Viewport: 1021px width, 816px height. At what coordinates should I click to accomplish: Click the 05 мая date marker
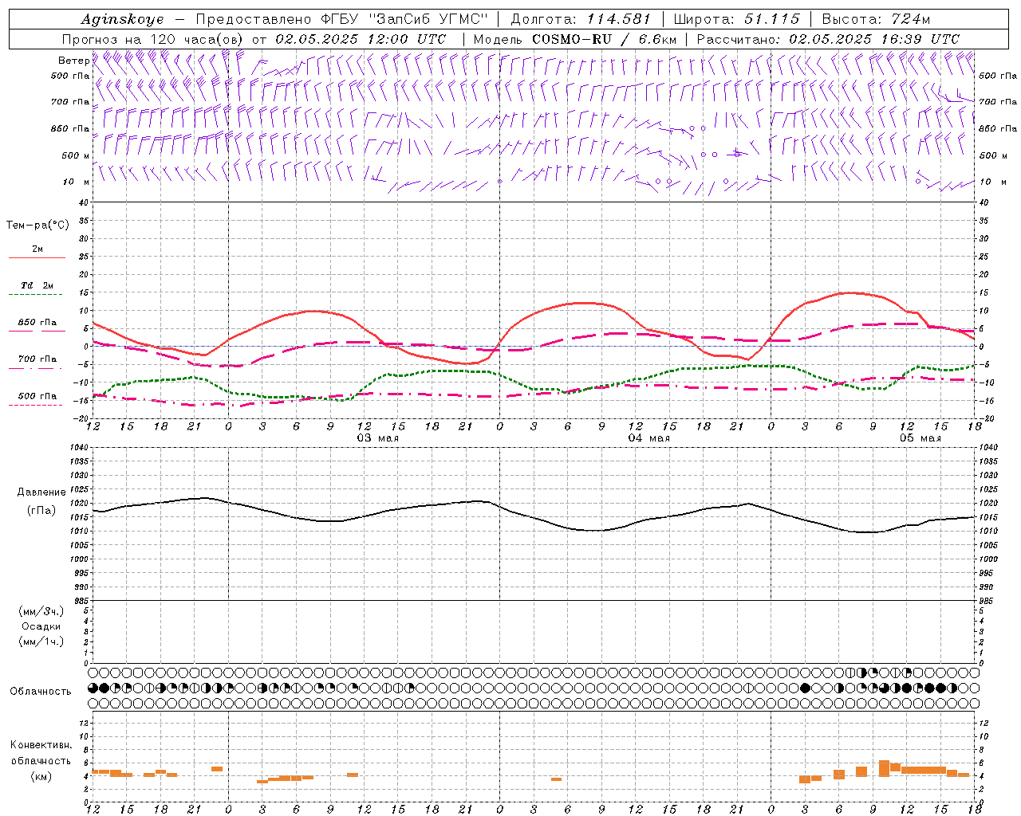tap(920, 438)
